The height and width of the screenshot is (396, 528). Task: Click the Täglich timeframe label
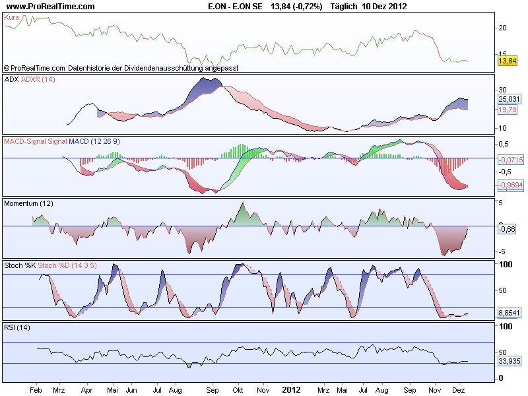(343, 7)
